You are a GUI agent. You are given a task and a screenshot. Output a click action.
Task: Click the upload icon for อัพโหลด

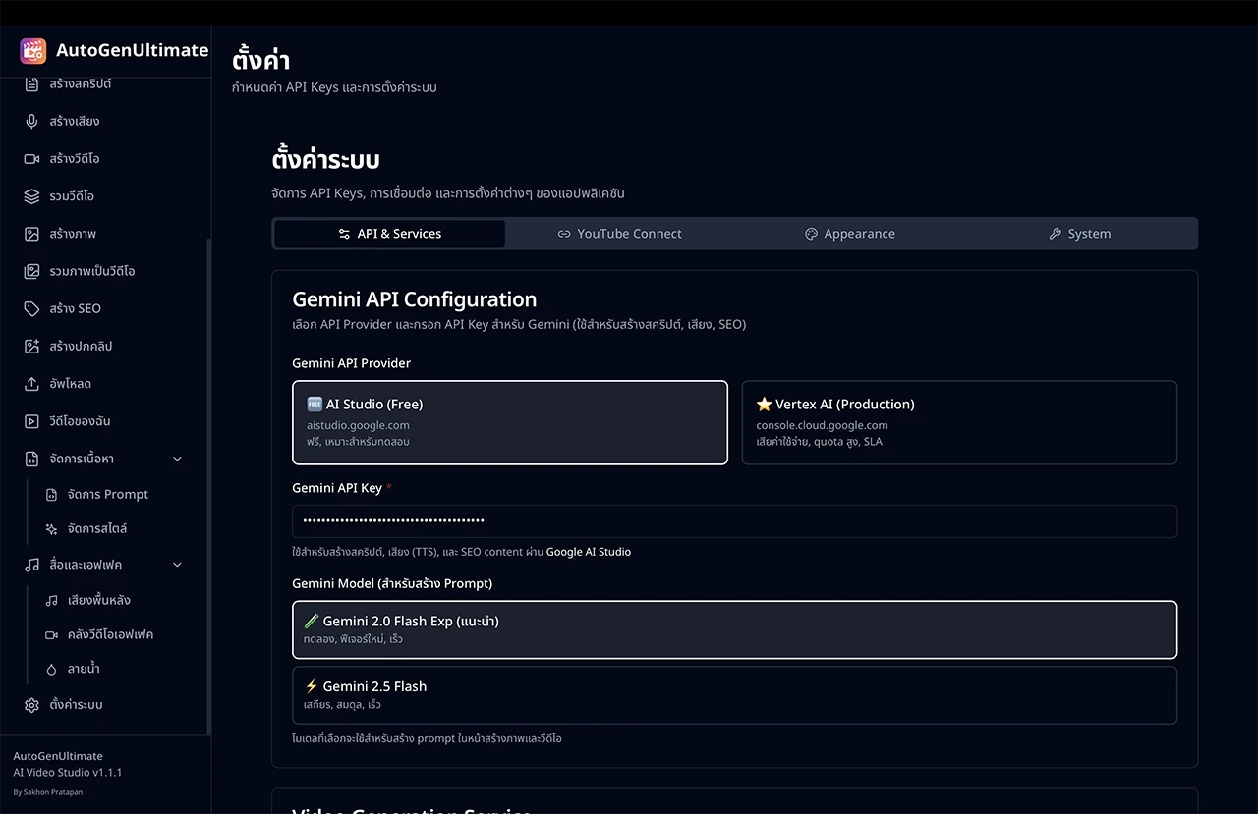coord(31,384)
